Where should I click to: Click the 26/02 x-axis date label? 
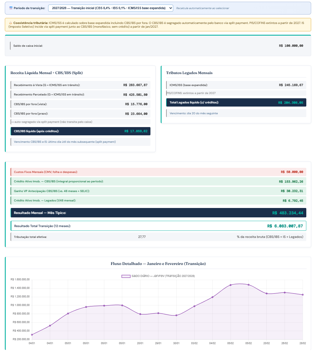tap(285, 343)
